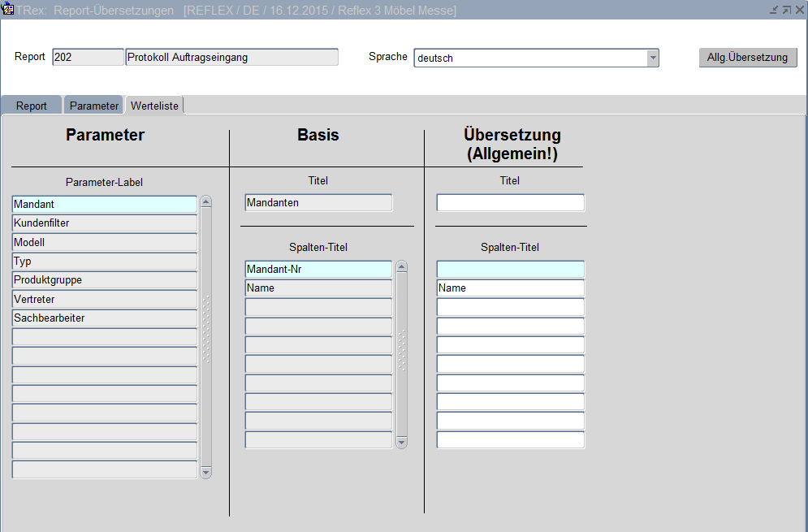Open the Parameter tab
808x532 pixels.
[93, 106]
